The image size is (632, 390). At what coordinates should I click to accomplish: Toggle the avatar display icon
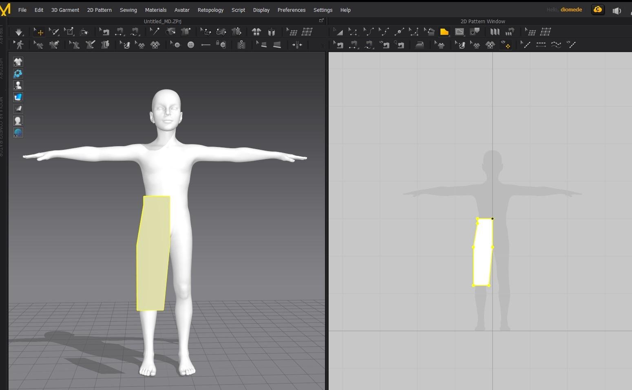click(x=18, y=85)
